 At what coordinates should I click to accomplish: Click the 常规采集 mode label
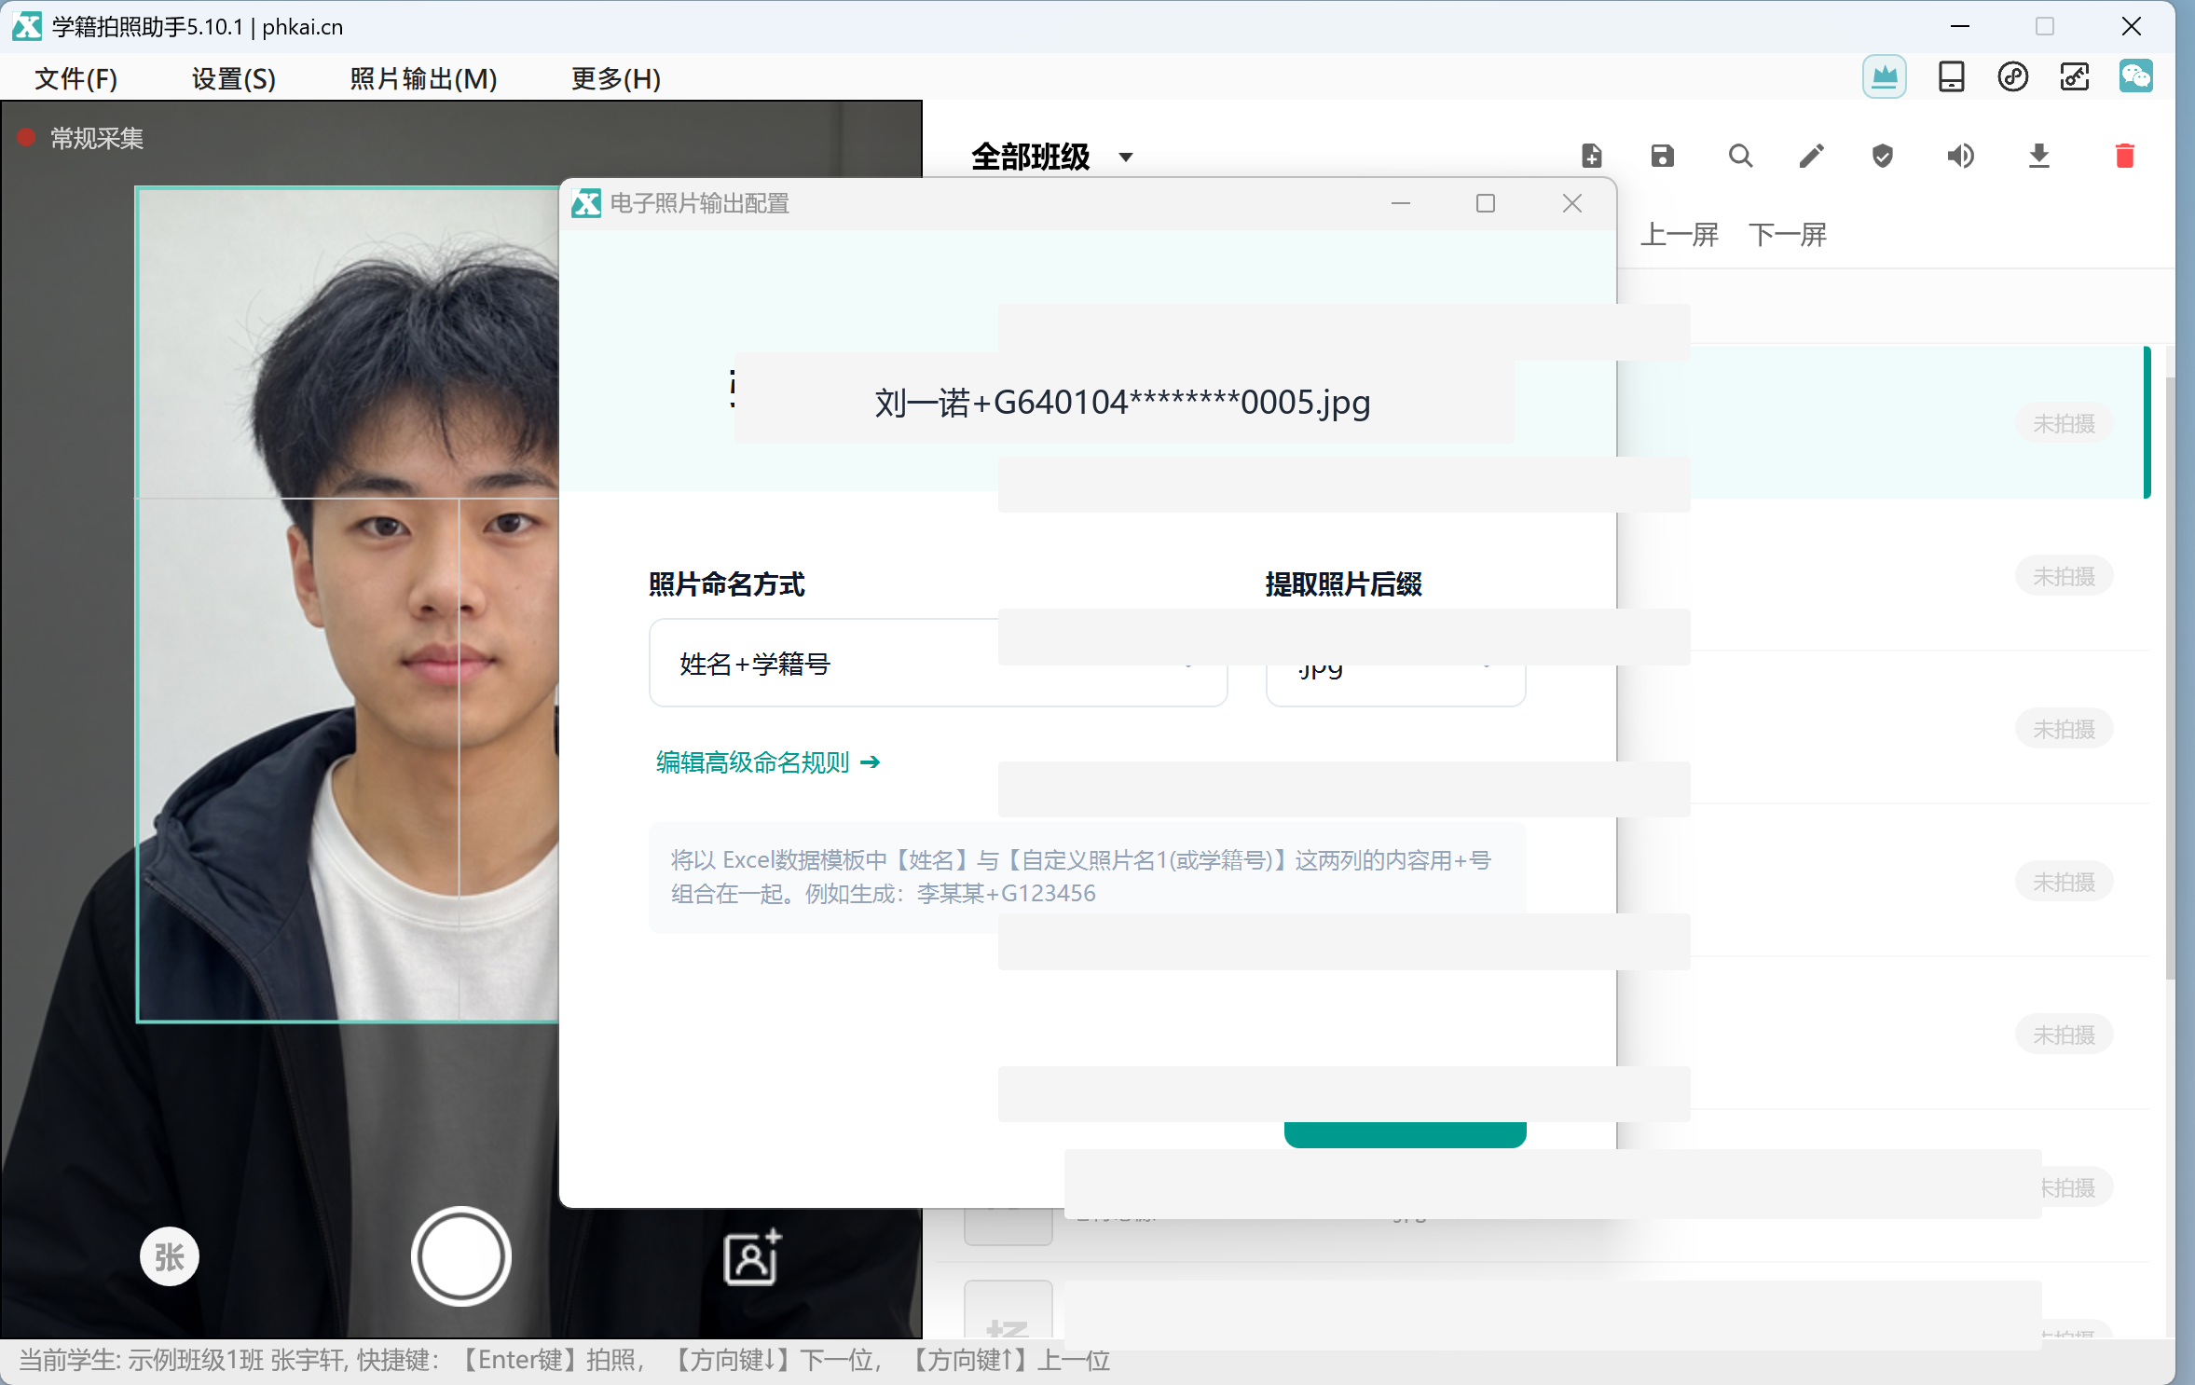(x=97, y=139)
